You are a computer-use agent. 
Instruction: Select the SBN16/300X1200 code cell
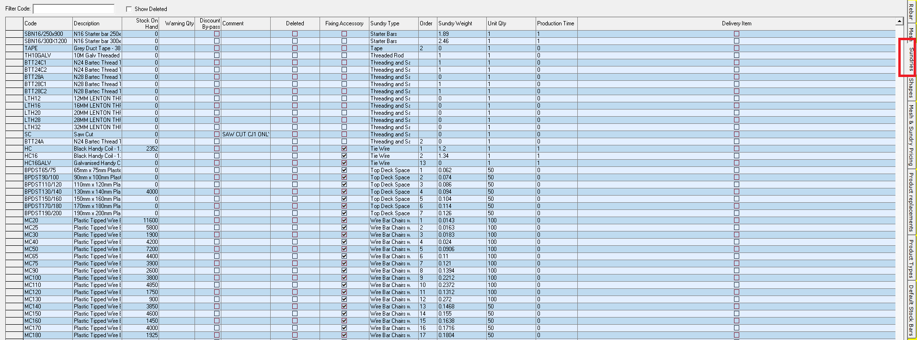tap(48, 41)
